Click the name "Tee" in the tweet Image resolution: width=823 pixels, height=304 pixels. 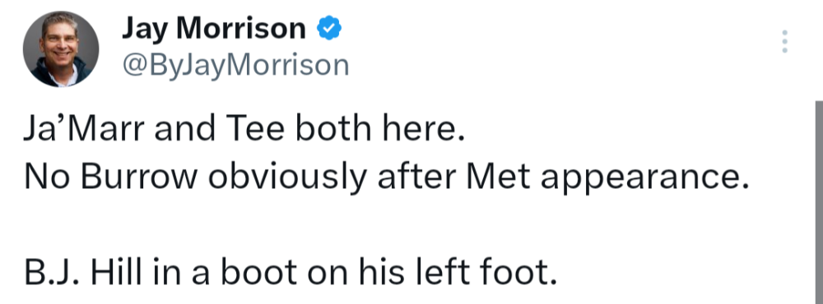click(x=254, y=130)
